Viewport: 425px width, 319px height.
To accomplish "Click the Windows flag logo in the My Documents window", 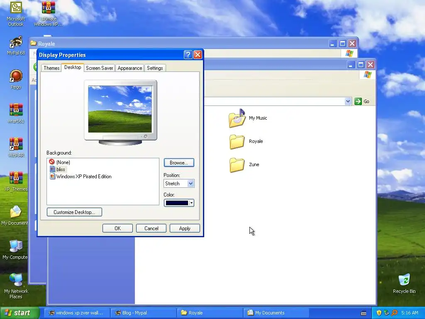I will [368, 75].
